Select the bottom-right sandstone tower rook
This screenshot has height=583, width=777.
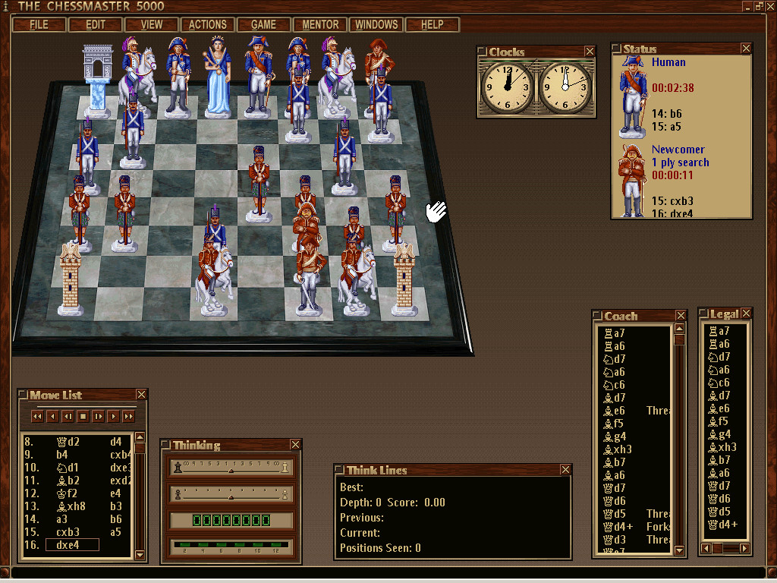404,280
